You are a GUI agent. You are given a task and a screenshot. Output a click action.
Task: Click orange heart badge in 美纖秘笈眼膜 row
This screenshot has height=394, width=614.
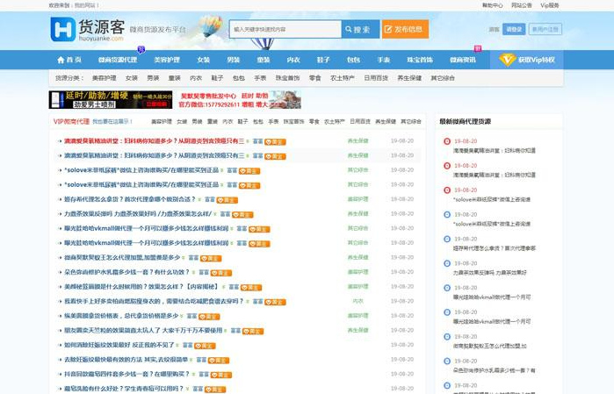[251, 287]
